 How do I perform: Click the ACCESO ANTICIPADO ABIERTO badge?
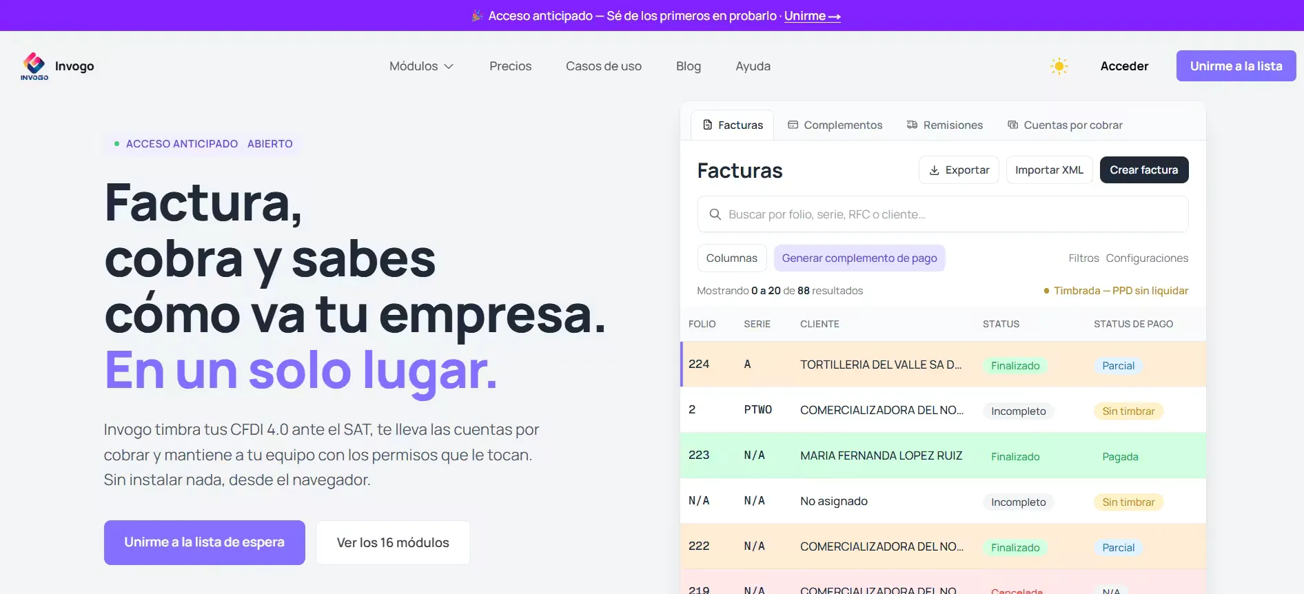point(203,144)
